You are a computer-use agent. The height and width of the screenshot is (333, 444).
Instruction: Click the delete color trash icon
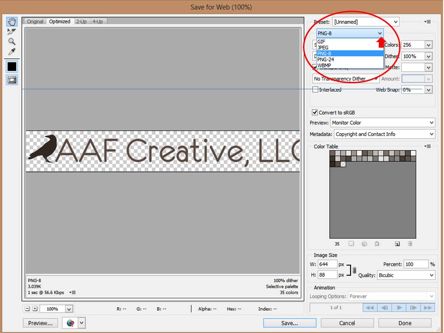[410, 244]
